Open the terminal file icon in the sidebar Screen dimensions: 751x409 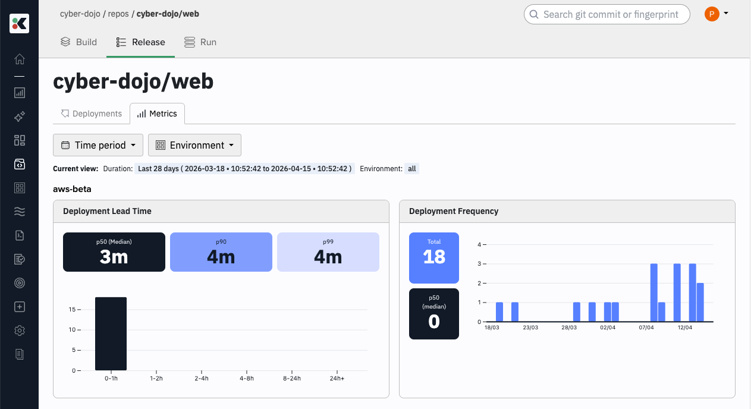[20, 235]
